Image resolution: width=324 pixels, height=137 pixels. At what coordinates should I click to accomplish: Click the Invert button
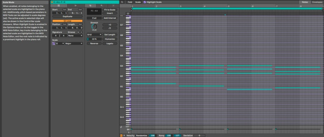(x=110, y=13)
